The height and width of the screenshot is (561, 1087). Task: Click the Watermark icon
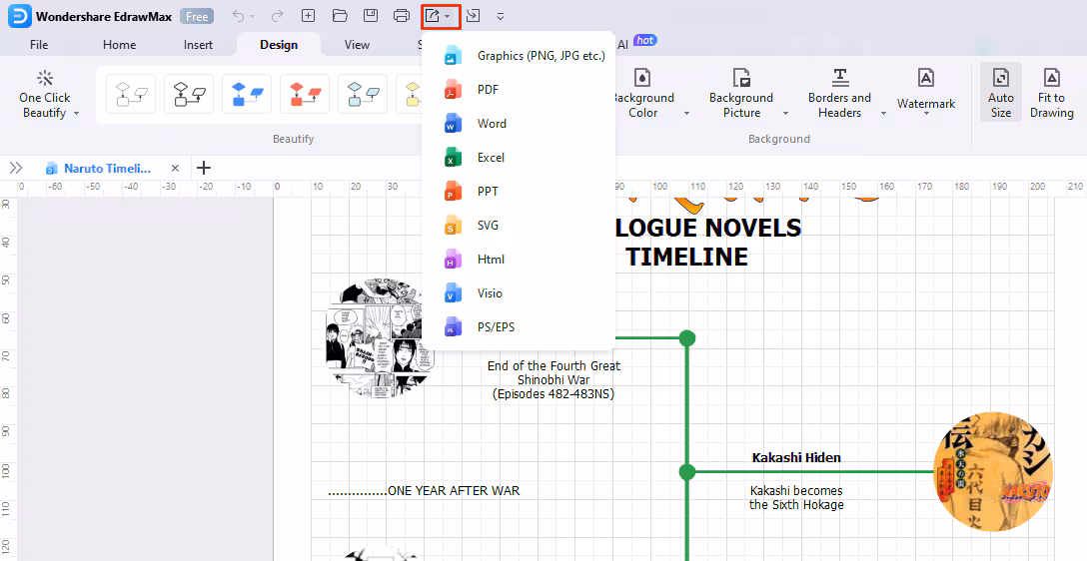(x=926, y=78)
